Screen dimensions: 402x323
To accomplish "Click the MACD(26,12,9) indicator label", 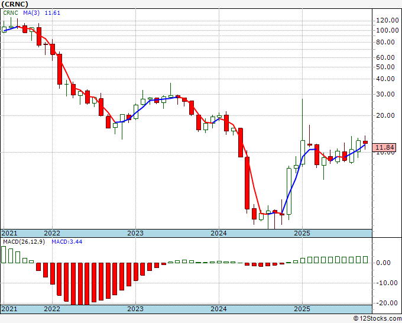I will point(24,242).
